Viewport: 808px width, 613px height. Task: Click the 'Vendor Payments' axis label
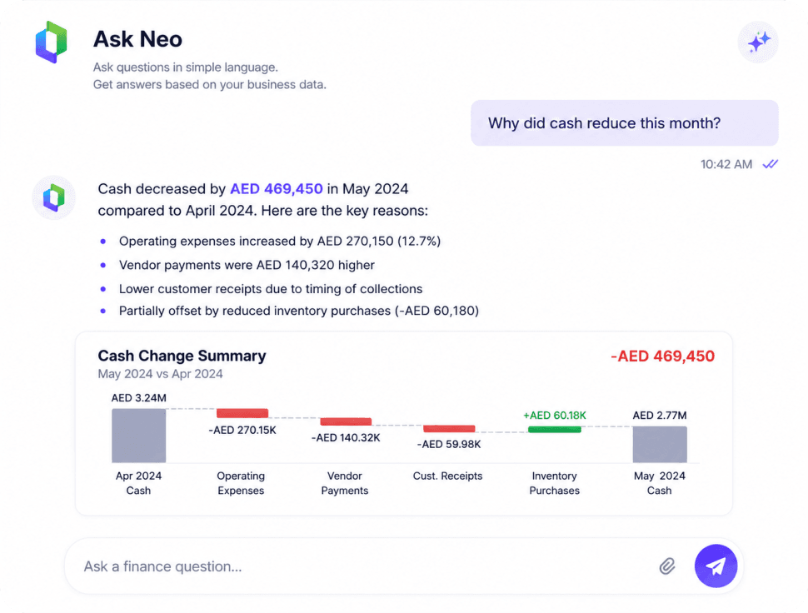coord(345,483)
